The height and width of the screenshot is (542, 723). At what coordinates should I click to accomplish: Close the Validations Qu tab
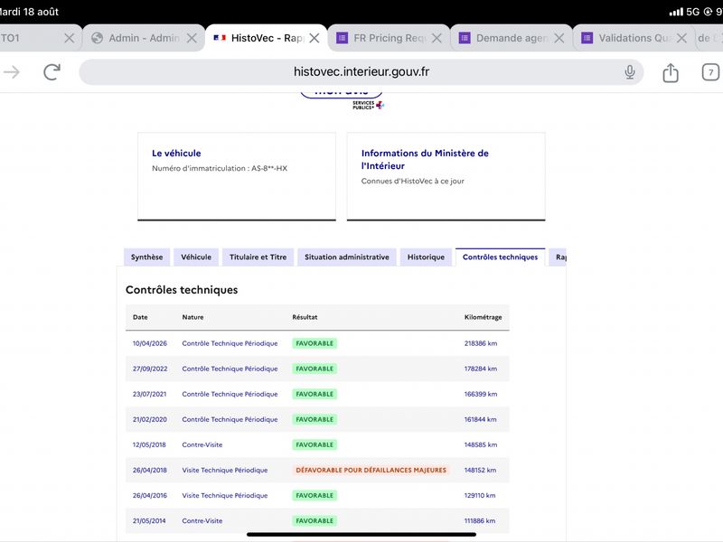pyautogui.click(x=681, y=38)
